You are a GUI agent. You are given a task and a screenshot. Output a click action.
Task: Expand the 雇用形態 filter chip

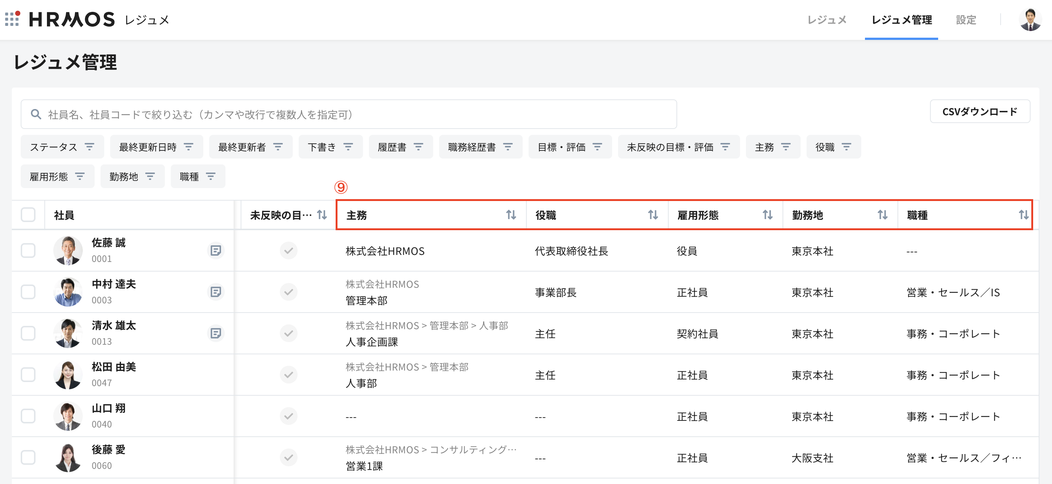(57, 176)
